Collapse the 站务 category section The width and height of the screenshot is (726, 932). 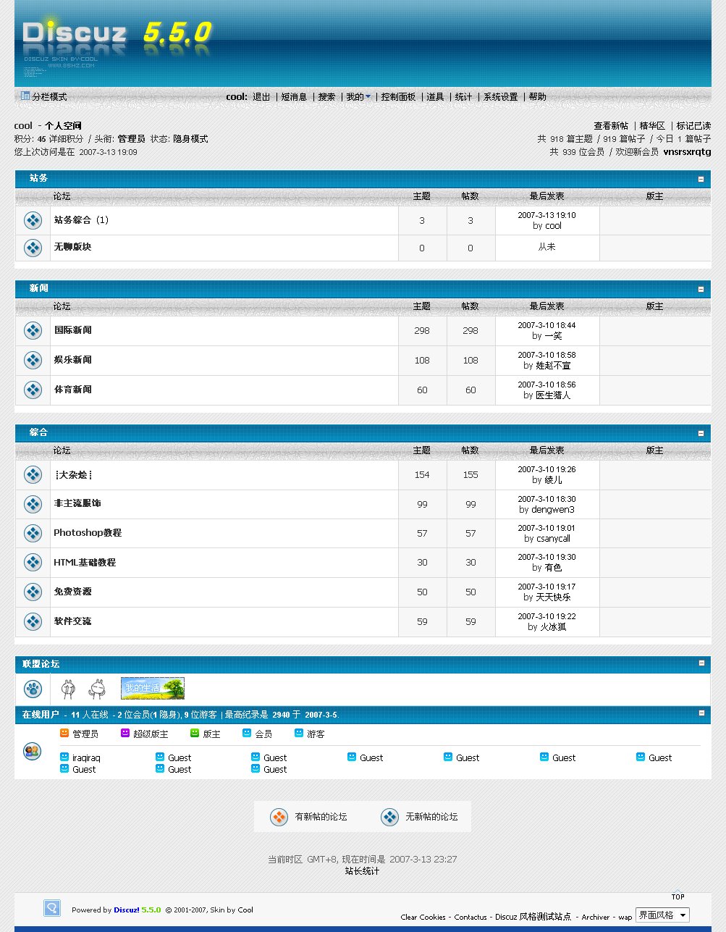(701, 179)
